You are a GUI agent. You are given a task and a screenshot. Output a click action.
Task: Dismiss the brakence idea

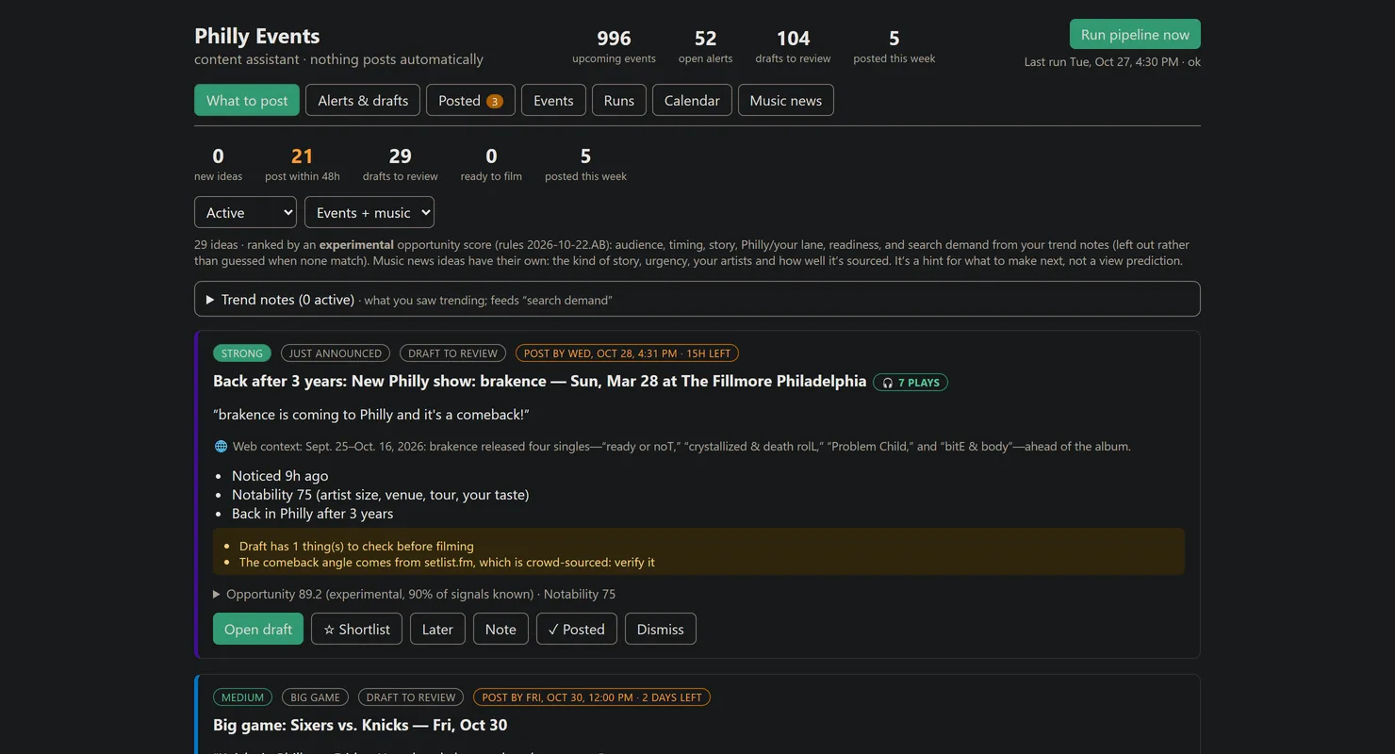[x=661, y=629]
